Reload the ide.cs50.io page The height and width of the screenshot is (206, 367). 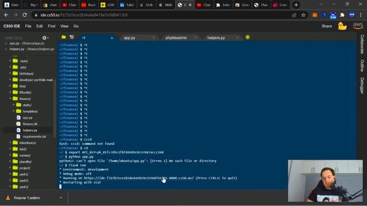coord(25,15)
